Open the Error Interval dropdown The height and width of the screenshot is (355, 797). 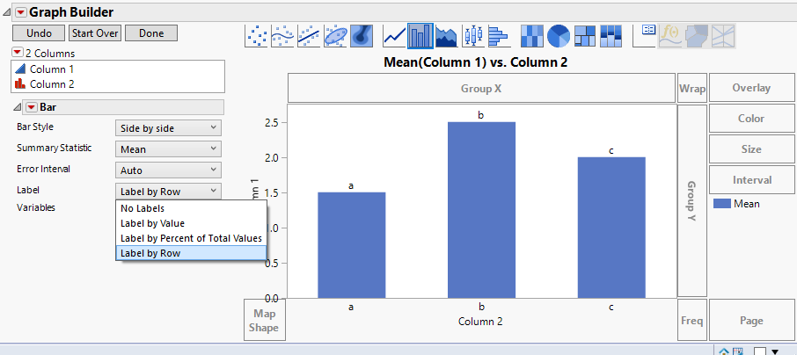pos(168,170)
